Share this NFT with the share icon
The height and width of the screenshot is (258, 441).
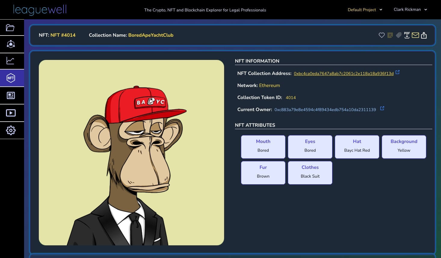(x=424, y=35)
